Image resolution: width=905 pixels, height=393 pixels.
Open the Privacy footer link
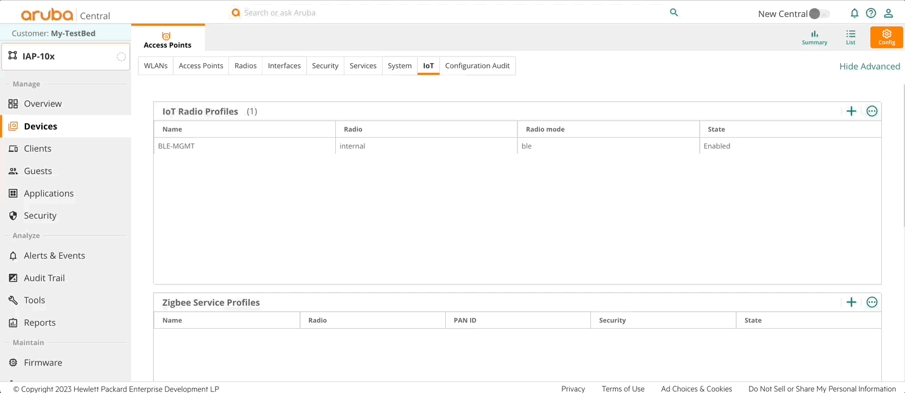[x=573, y=389]
